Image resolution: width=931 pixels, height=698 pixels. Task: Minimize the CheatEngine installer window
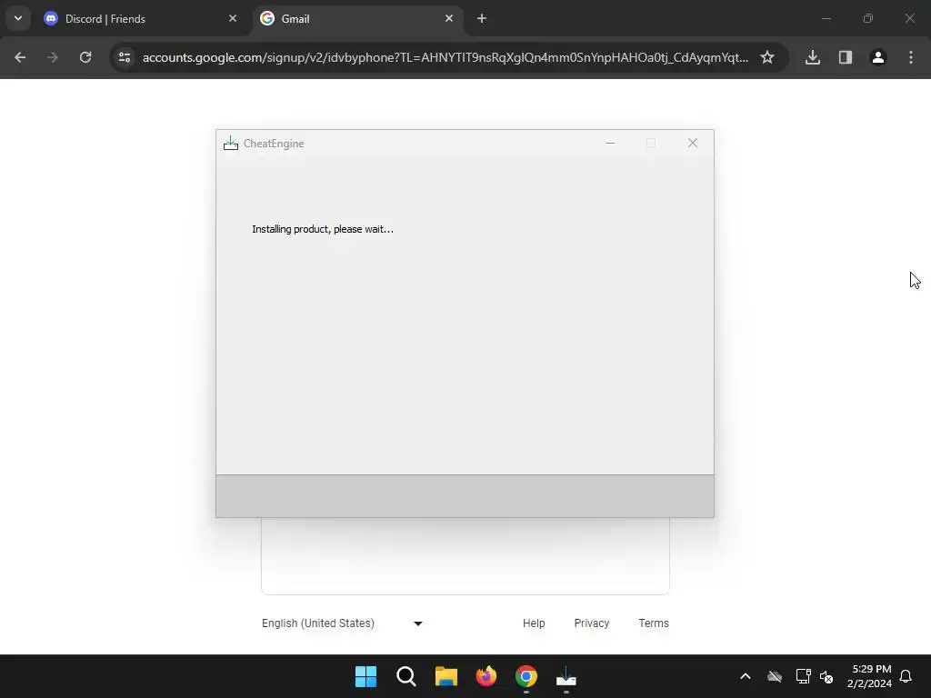tap(610, 143)
